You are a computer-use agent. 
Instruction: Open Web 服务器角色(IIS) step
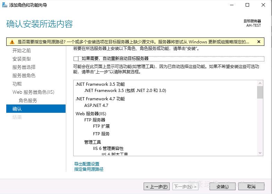click(x=33, y=92)
